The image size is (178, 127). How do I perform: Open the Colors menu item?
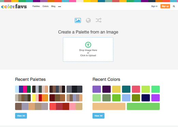tap(45, 6)
